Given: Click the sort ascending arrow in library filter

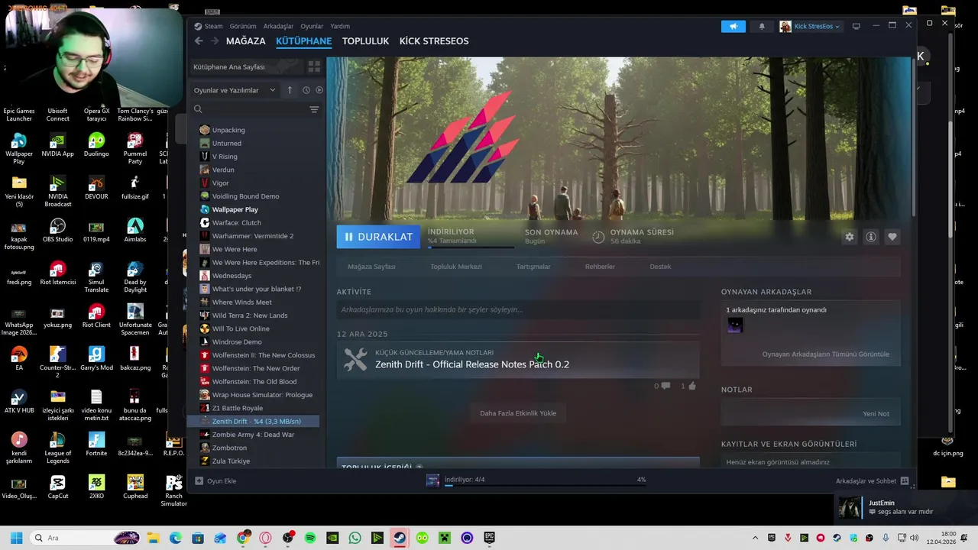Looking at the screenshot, I should click(x=290, y=90).
